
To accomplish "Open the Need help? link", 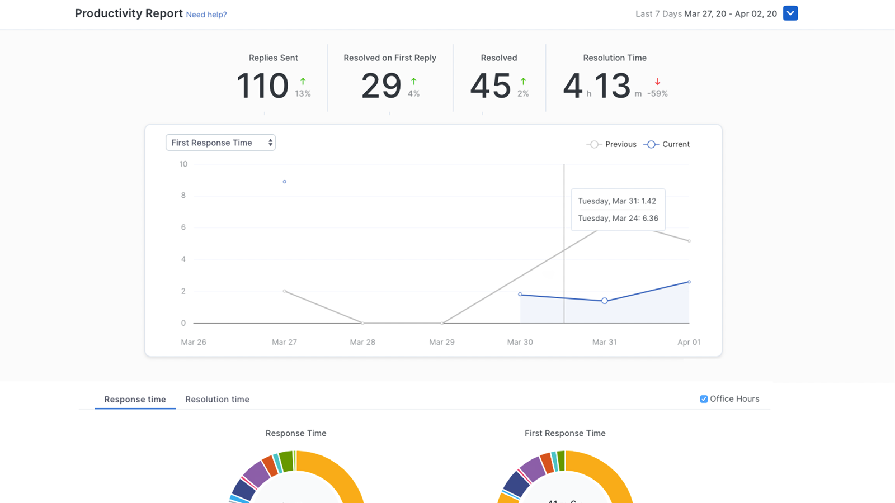I will [x=206, y=15].
